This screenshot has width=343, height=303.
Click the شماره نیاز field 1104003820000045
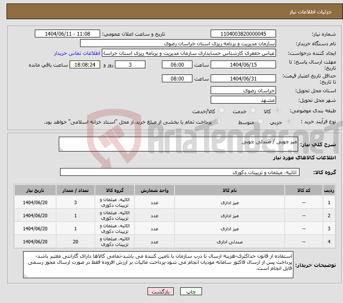(243, 34)
